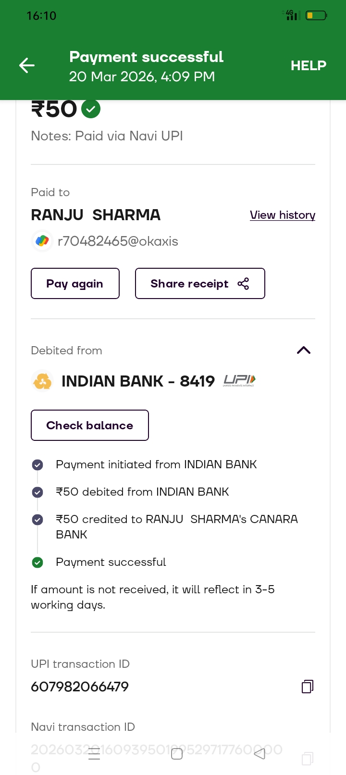Tap the UPI logo next to bank name
The height and width of the screenshot is (775, 346).
pos(239,381)
